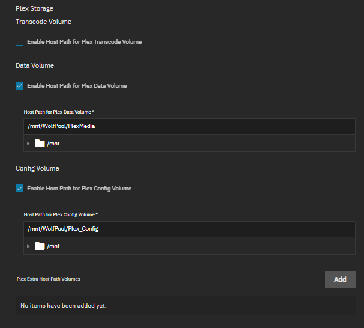Screen dimensions: 364x328
Task: Click the Host Path for Plex Config Volume field
Action: (189, 229)
